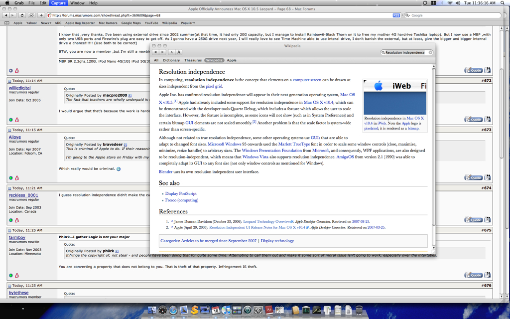Quote post #672 by williedigital
The width and height of the screenshot is (510, 319).
pos(474,120)
